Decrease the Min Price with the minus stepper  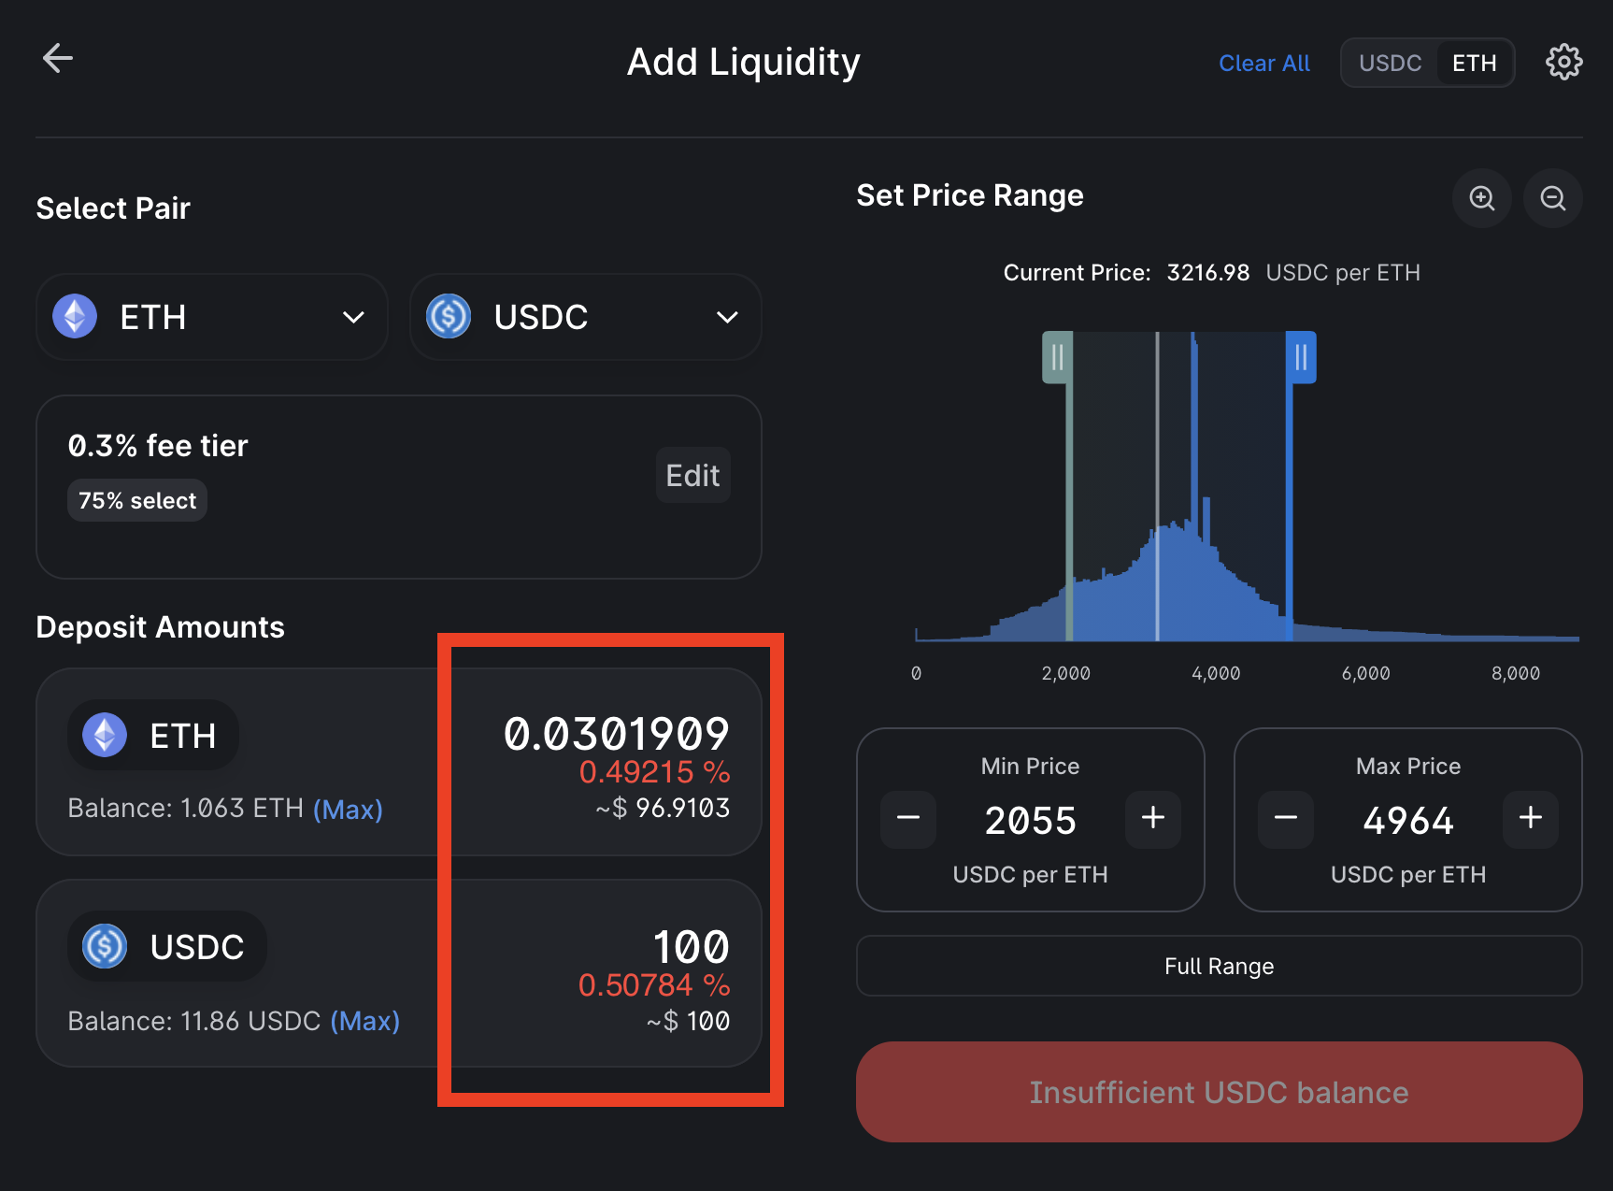click(x=907, y=819)
